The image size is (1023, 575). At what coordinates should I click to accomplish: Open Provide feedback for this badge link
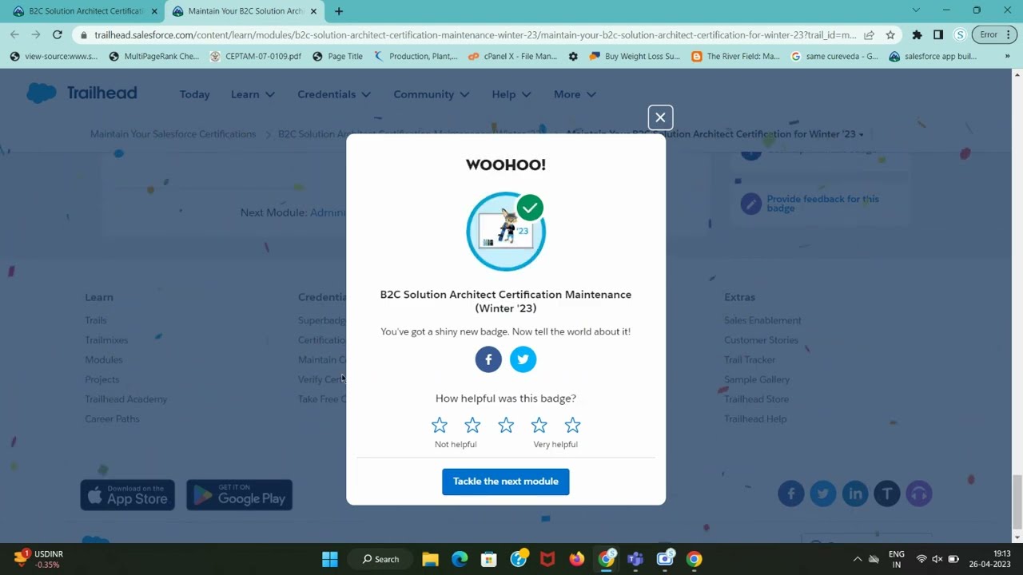pos(822,204)
